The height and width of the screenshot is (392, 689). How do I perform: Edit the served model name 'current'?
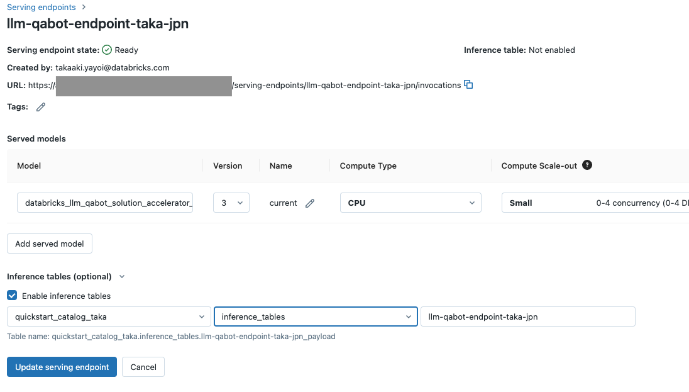[x=310, y=203]
